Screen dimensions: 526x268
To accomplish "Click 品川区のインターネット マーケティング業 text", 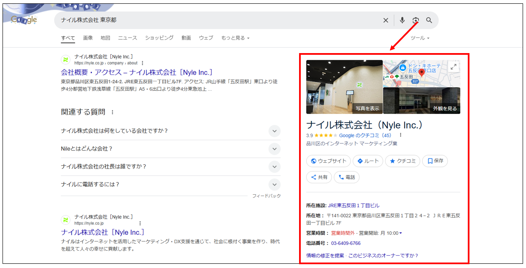I will [x=352, y=144].
